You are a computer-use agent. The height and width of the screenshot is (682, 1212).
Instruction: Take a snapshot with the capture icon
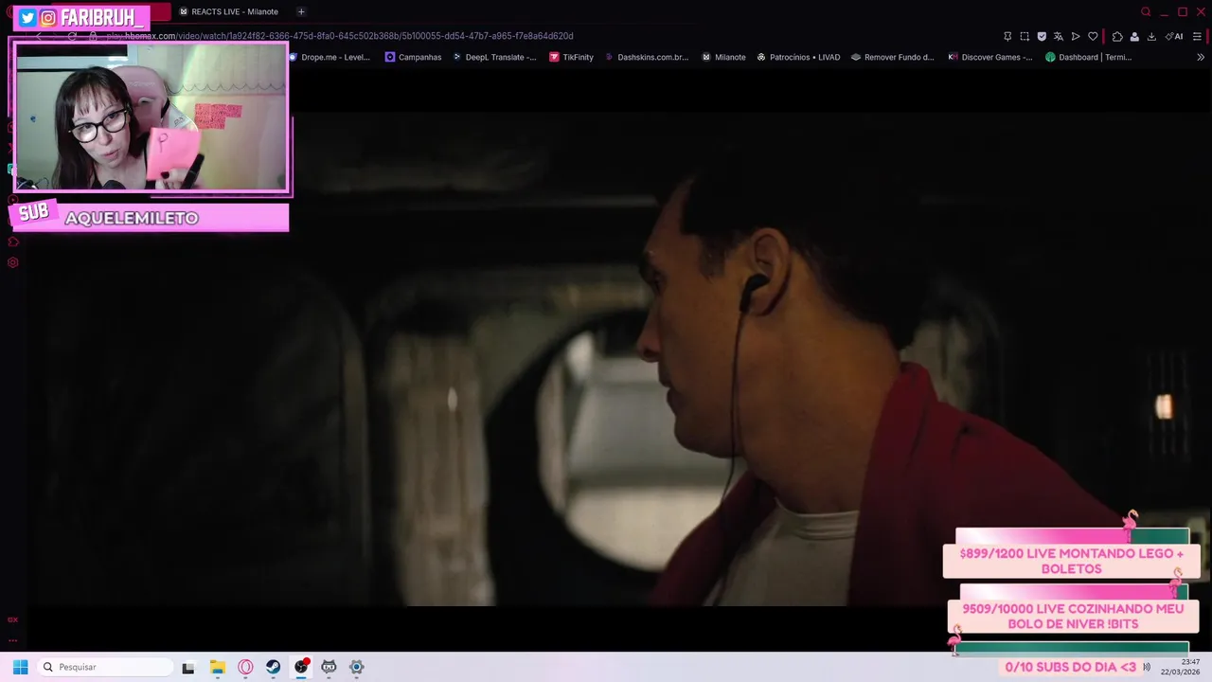coord(1025,36)
